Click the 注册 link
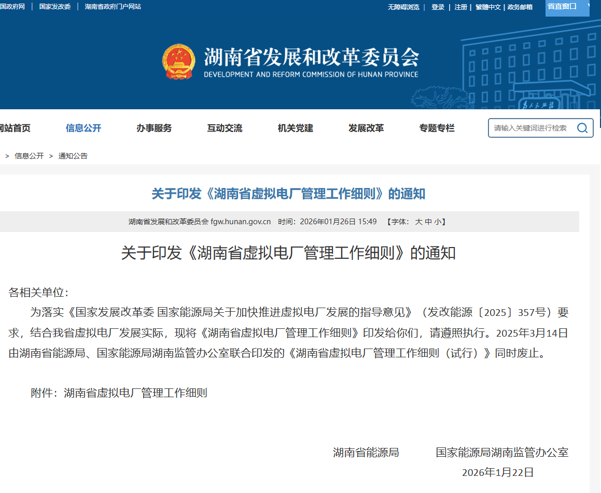Image resolution: width=601 pixels, height=493 pixels. pos(460,7)
